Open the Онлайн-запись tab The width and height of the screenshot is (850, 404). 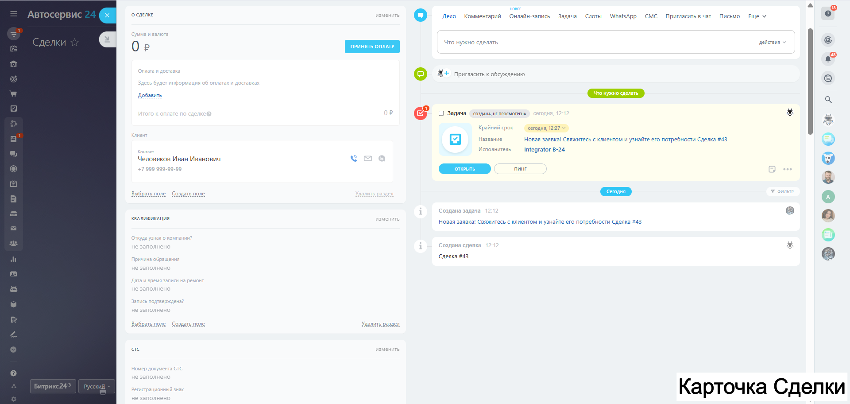[x=529, y=16]
